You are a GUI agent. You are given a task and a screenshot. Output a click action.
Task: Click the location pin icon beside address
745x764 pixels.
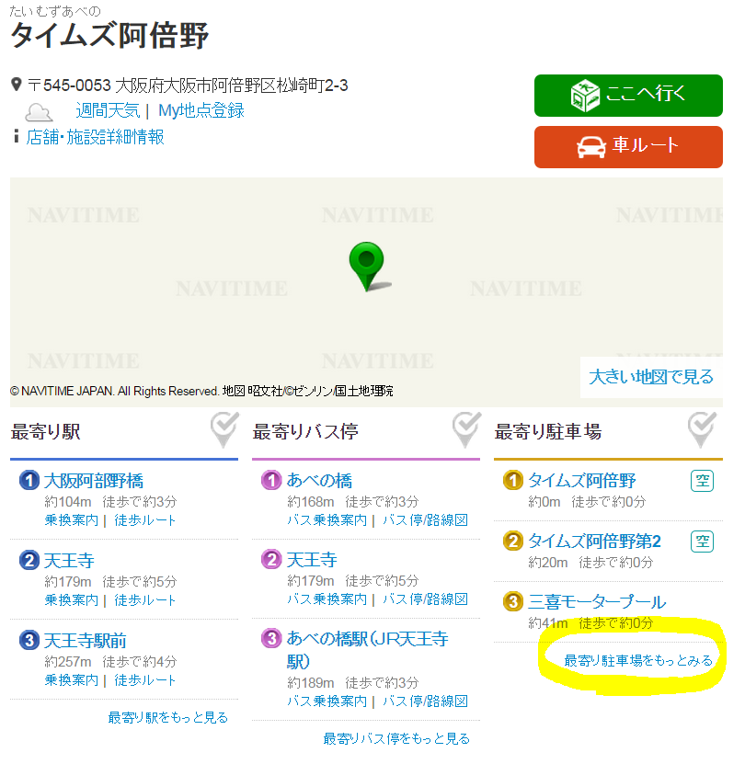pyautogui.click(x=16, y=85)
